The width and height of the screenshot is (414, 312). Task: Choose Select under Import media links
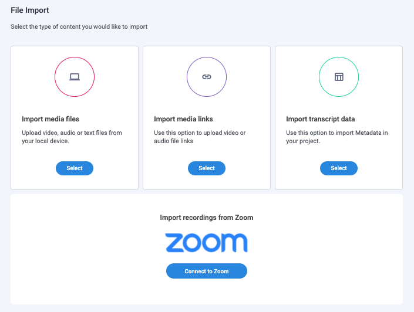tap(207, 168)
